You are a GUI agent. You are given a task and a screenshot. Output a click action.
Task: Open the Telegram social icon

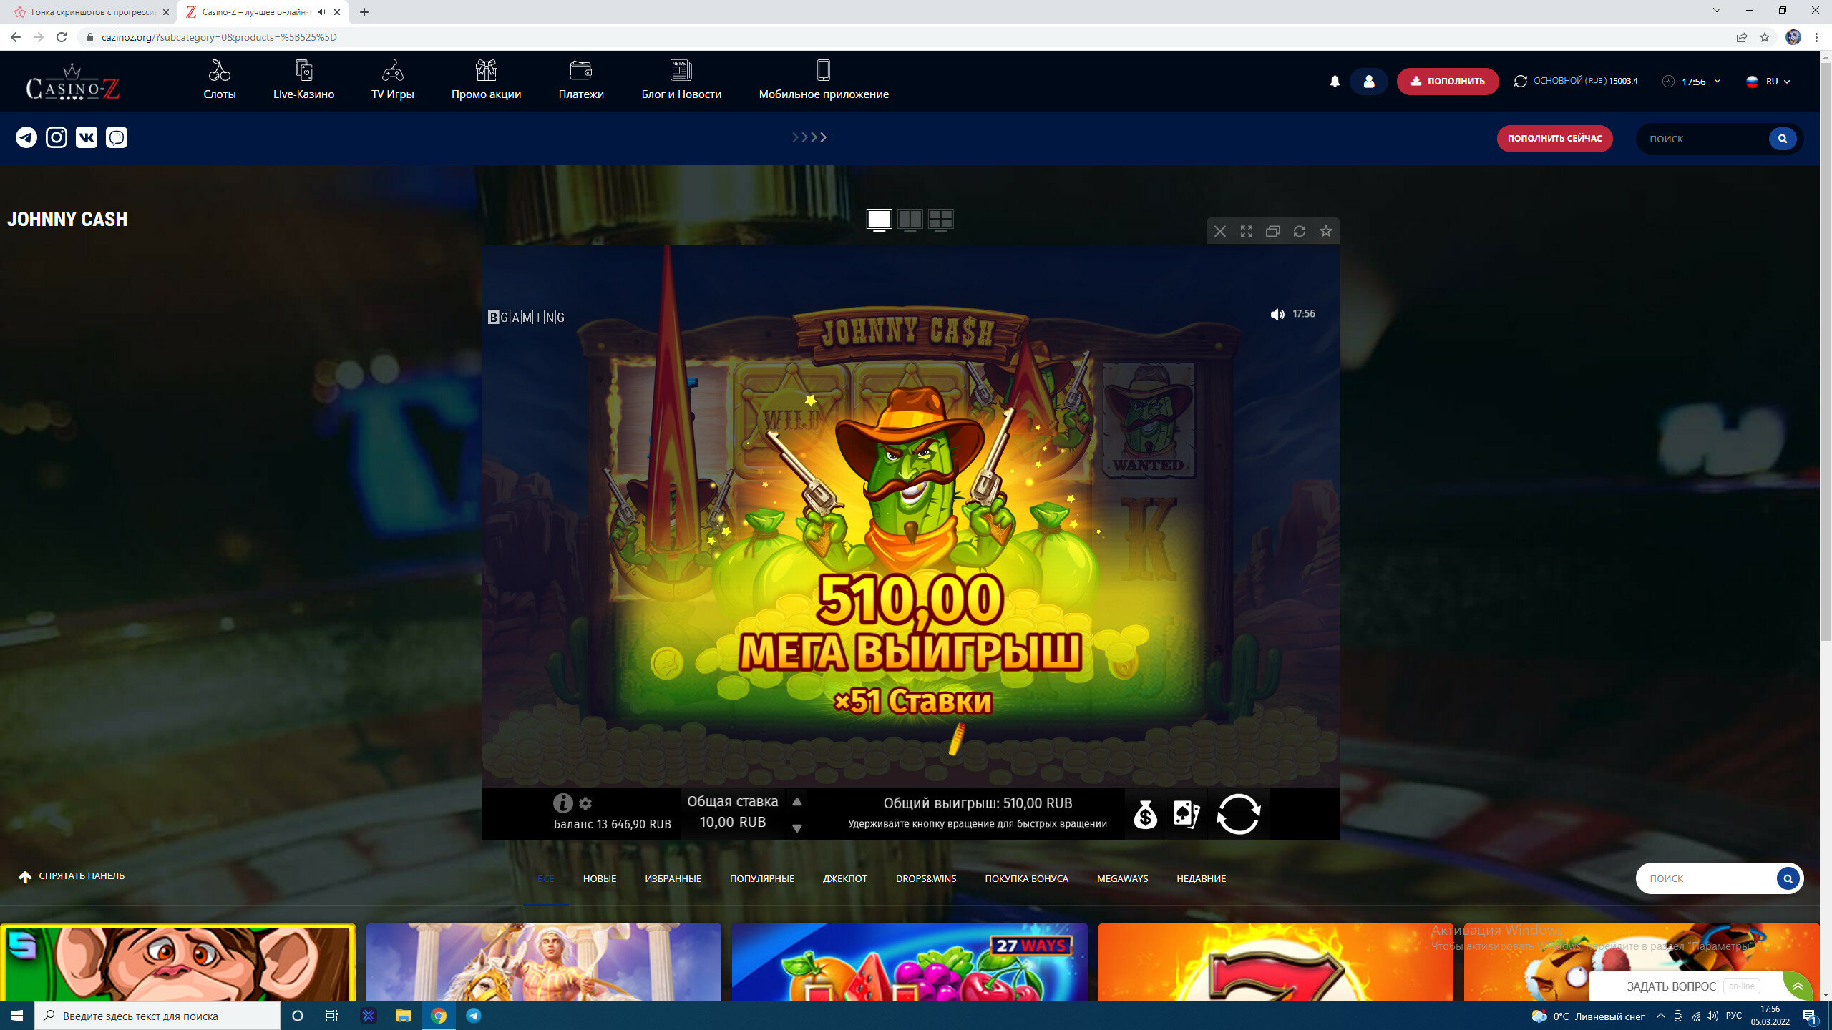pos(26,137)
